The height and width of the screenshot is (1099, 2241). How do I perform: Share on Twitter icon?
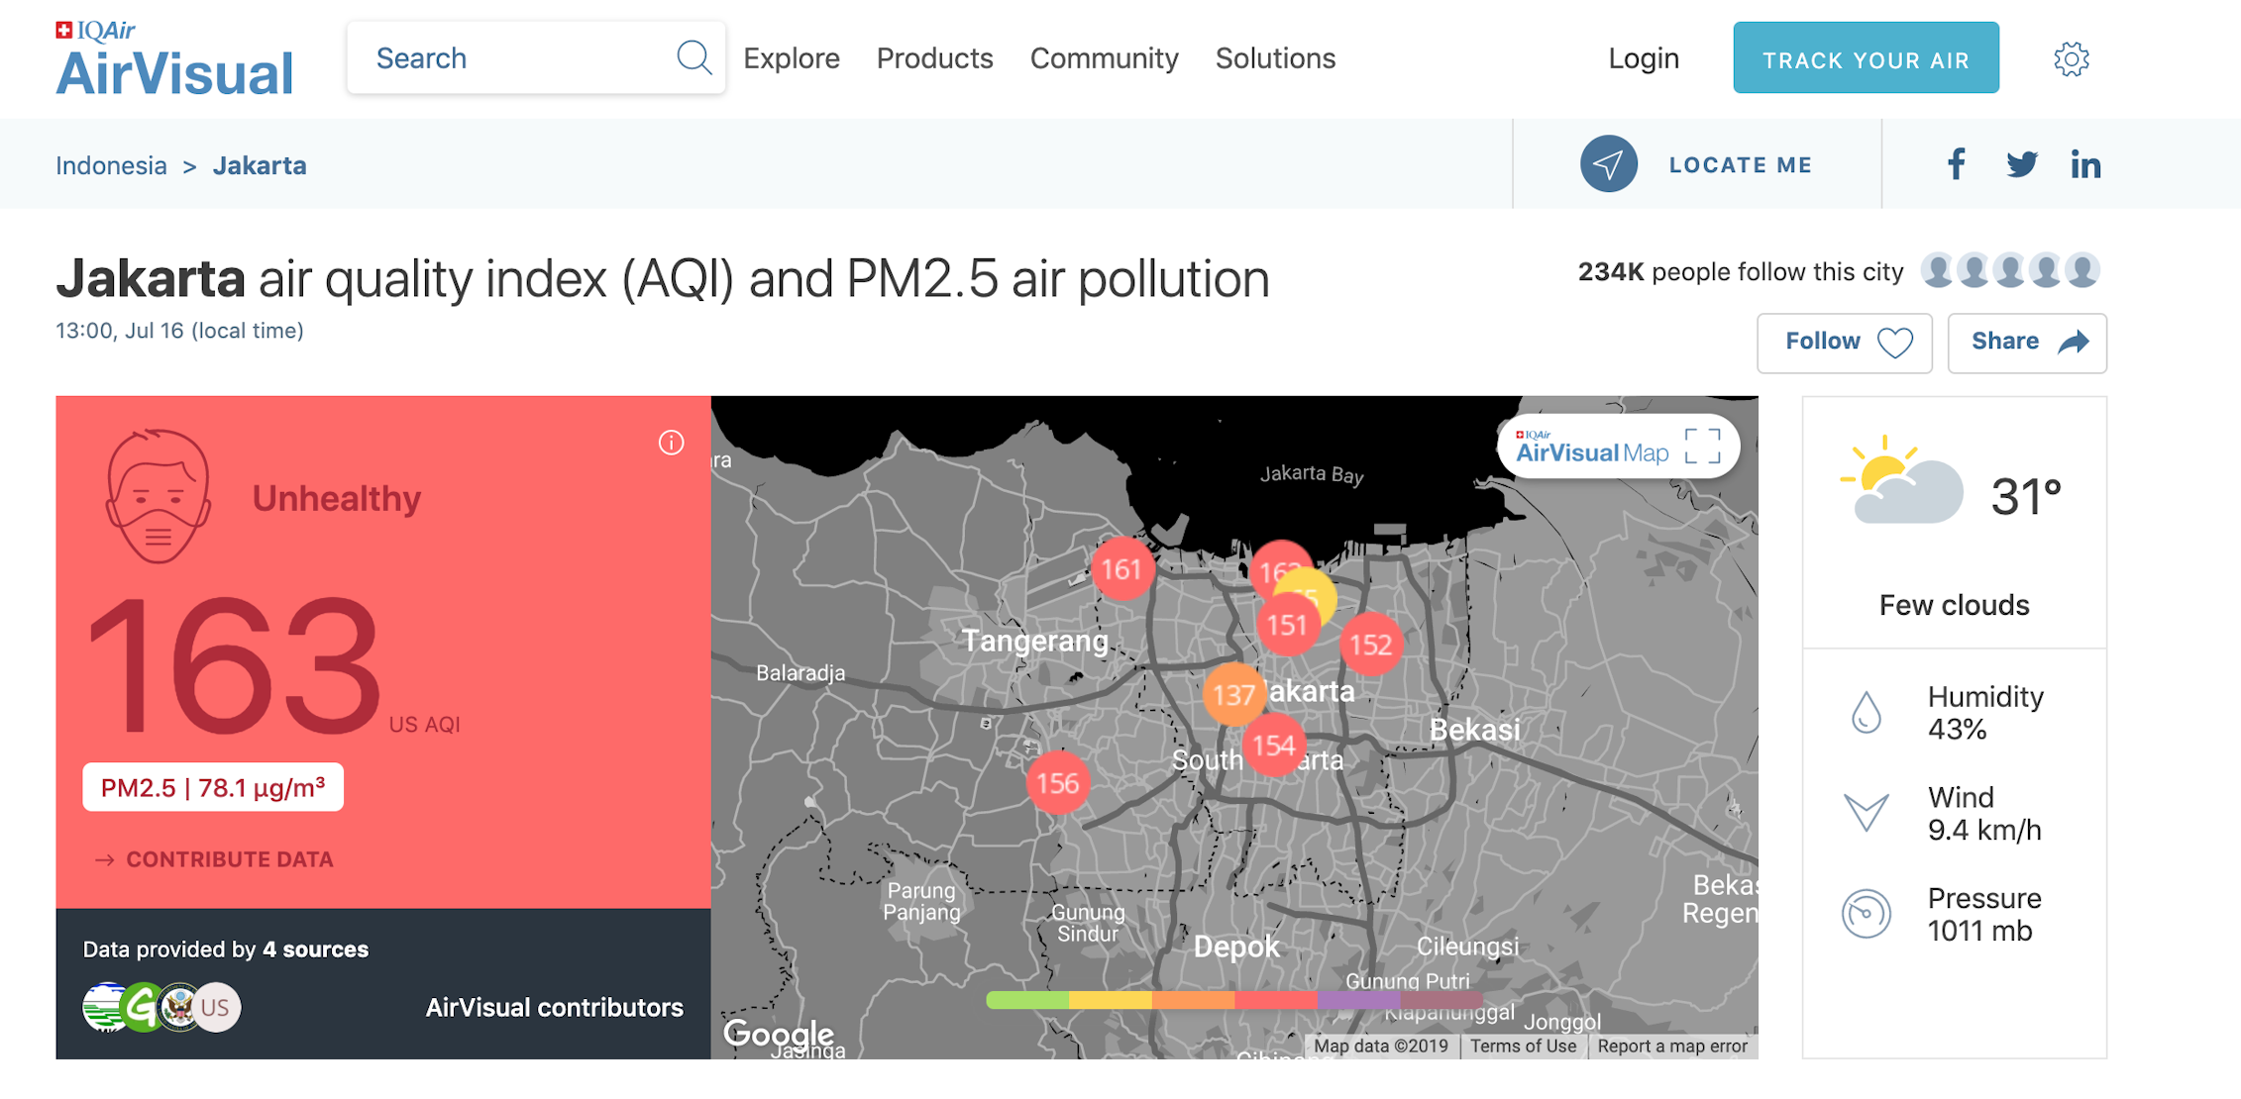(x=2021, y=164)
